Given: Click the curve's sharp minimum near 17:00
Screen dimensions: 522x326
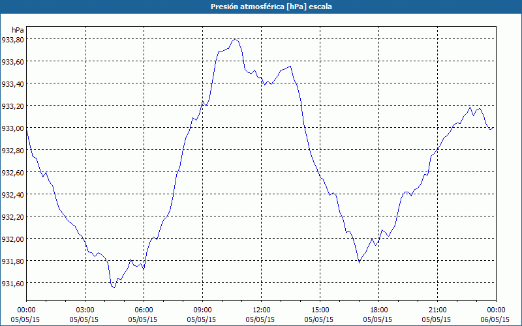Looking at the screenshot, I should click(360, 263).
